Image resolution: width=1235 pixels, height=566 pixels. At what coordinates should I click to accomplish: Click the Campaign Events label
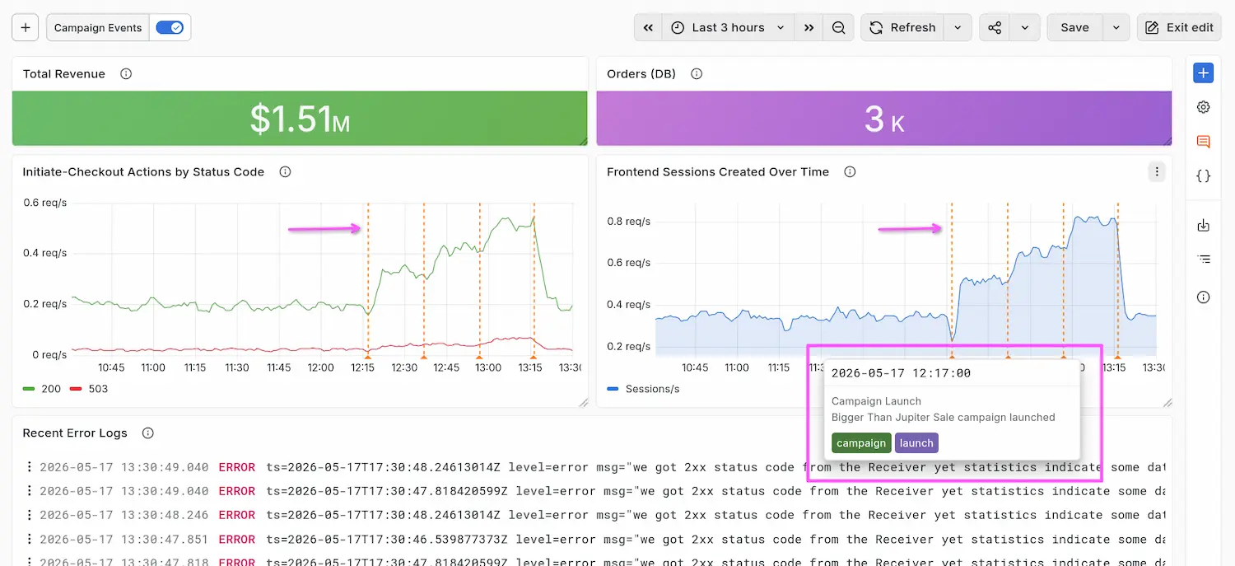point(98,27)
